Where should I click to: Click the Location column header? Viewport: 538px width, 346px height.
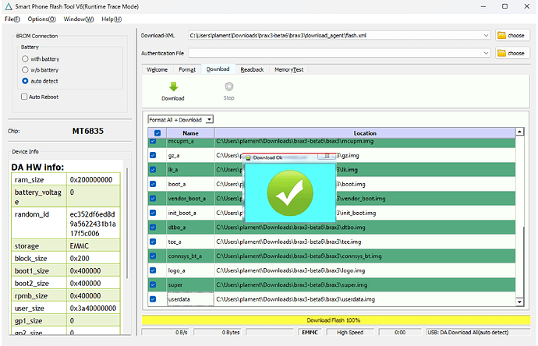365,133
